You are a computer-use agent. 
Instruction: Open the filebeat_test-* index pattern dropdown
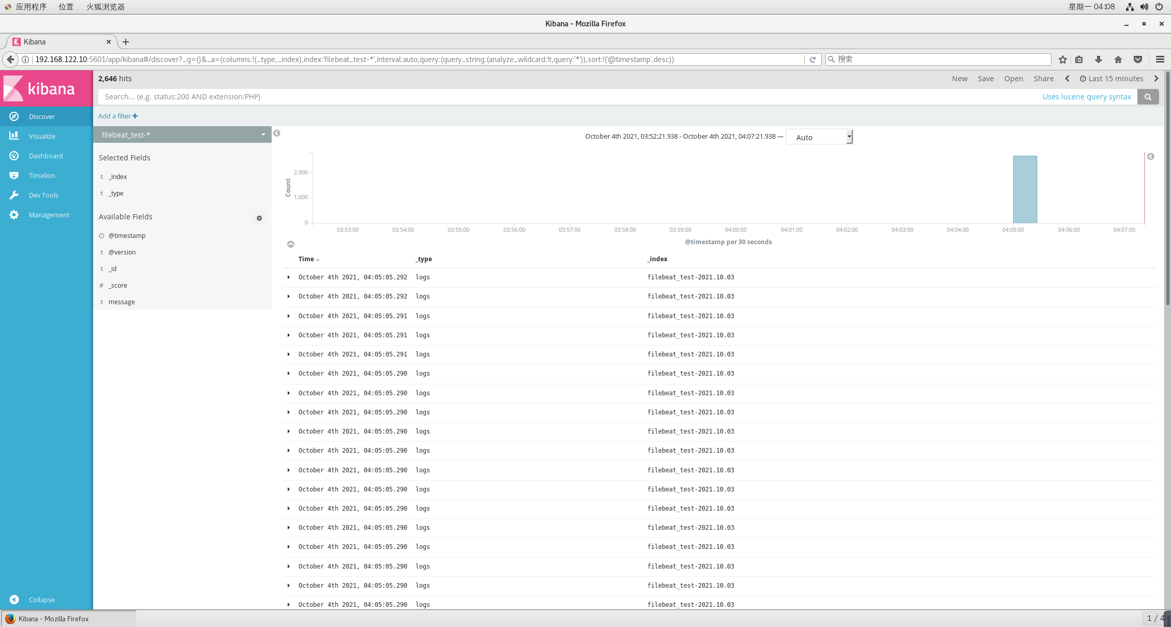(x=182, y=135)
